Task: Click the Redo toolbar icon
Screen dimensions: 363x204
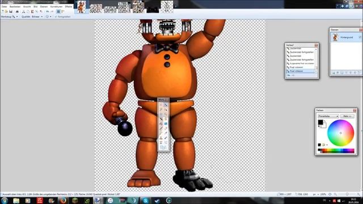Action: 52,11
